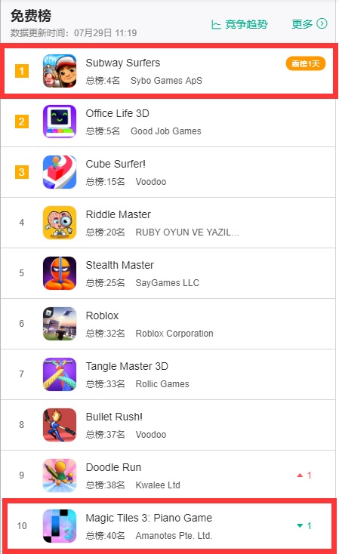Open the Roblox Corporation publisher name
This screenshot has width=339, height=554.
(174, 334)
